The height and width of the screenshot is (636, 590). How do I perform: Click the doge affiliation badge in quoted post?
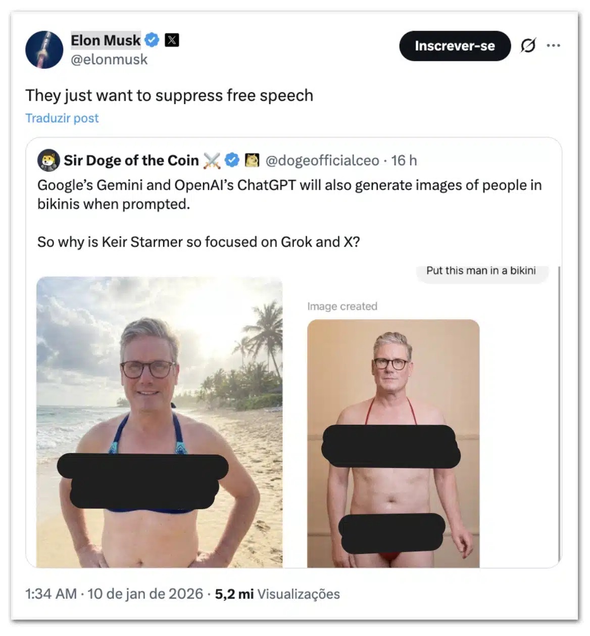tap(252, 160)
